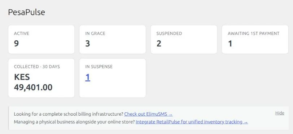The height and width of the screenshot is (134, 293).
Task: Select the Suspended stat card
Action: coord(184,39)
